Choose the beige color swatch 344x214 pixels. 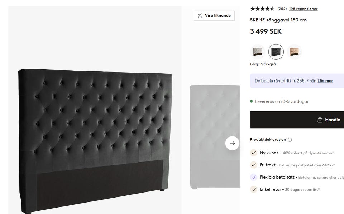[295, 52]
